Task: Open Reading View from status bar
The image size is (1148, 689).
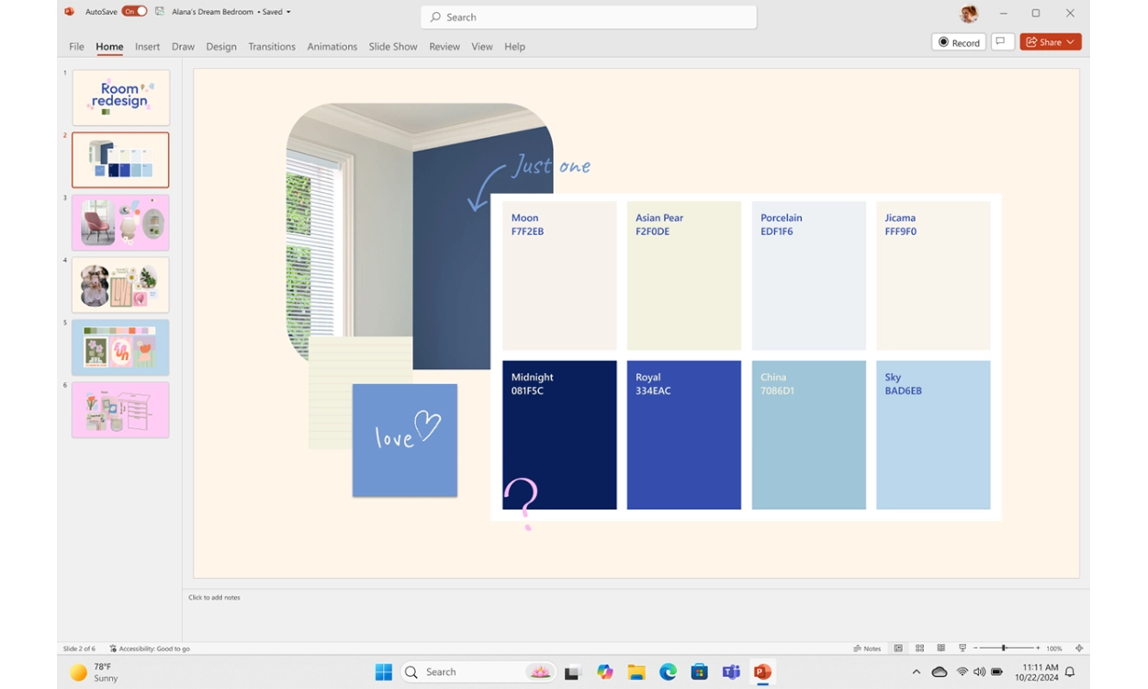Action: (x=940, y=649)
